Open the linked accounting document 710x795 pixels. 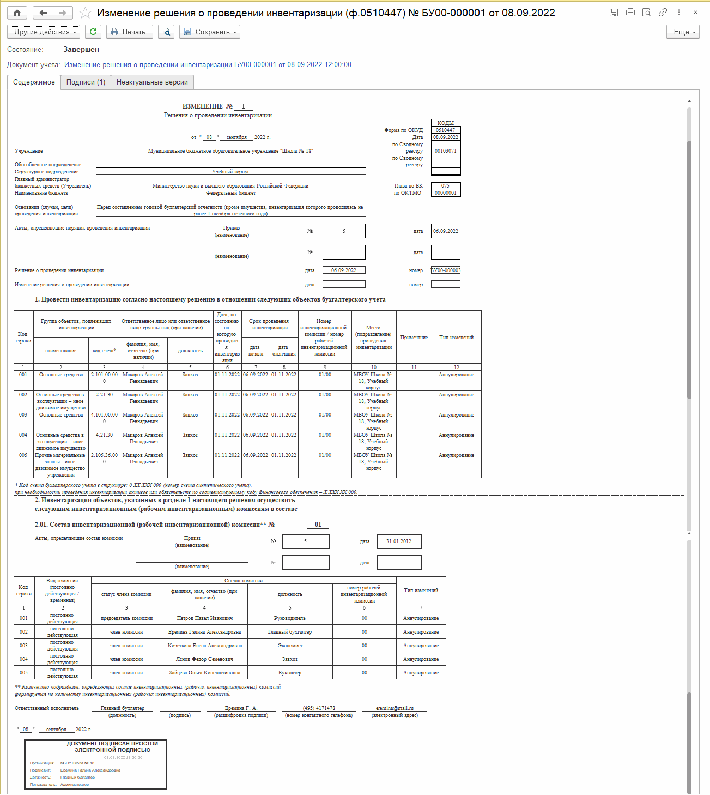[x=208, y=64]
